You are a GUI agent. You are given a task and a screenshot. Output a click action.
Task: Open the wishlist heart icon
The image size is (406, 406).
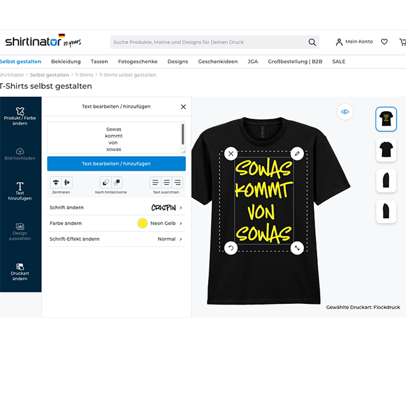[384, 42]
